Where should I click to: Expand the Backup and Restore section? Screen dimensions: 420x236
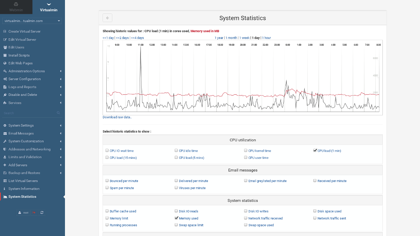[24, 173]
